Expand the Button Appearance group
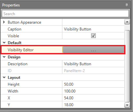This screenshot has width=133, height=112. point(4,22)
